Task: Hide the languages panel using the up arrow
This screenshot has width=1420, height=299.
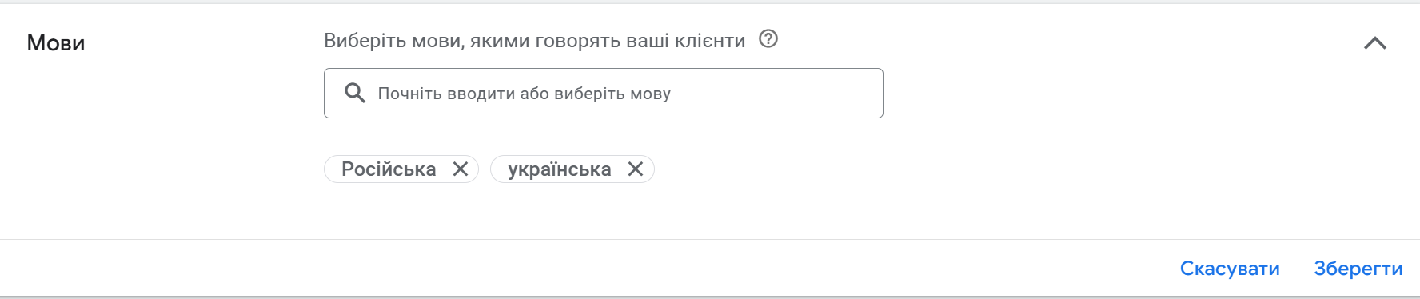Action: [x=1375, y=43]
